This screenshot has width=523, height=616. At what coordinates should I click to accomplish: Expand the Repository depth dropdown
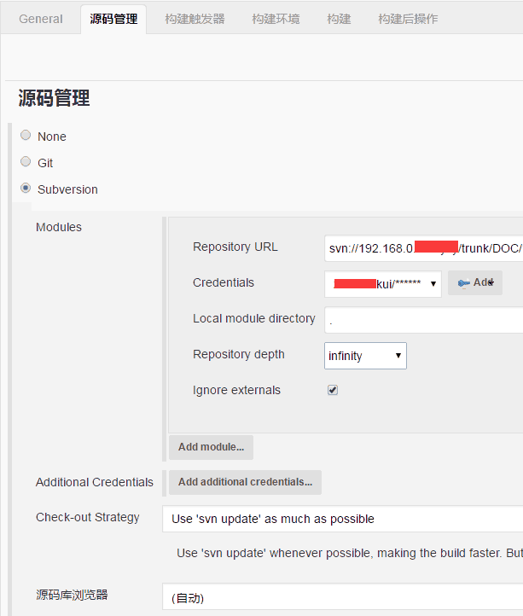pyautogui.click(x=365, y=356)
